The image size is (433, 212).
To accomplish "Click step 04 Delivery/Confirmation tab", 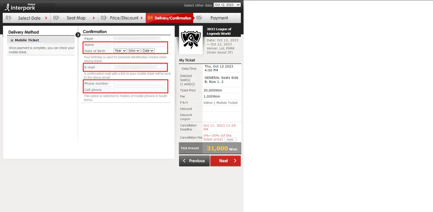I will pyautogui.click(x=170, y=18).
